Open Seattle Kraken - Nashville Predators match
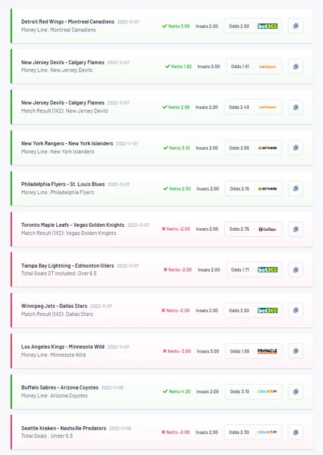Image resolution: width=323 pixels, height=455 pixels. [x=64, y=428]
